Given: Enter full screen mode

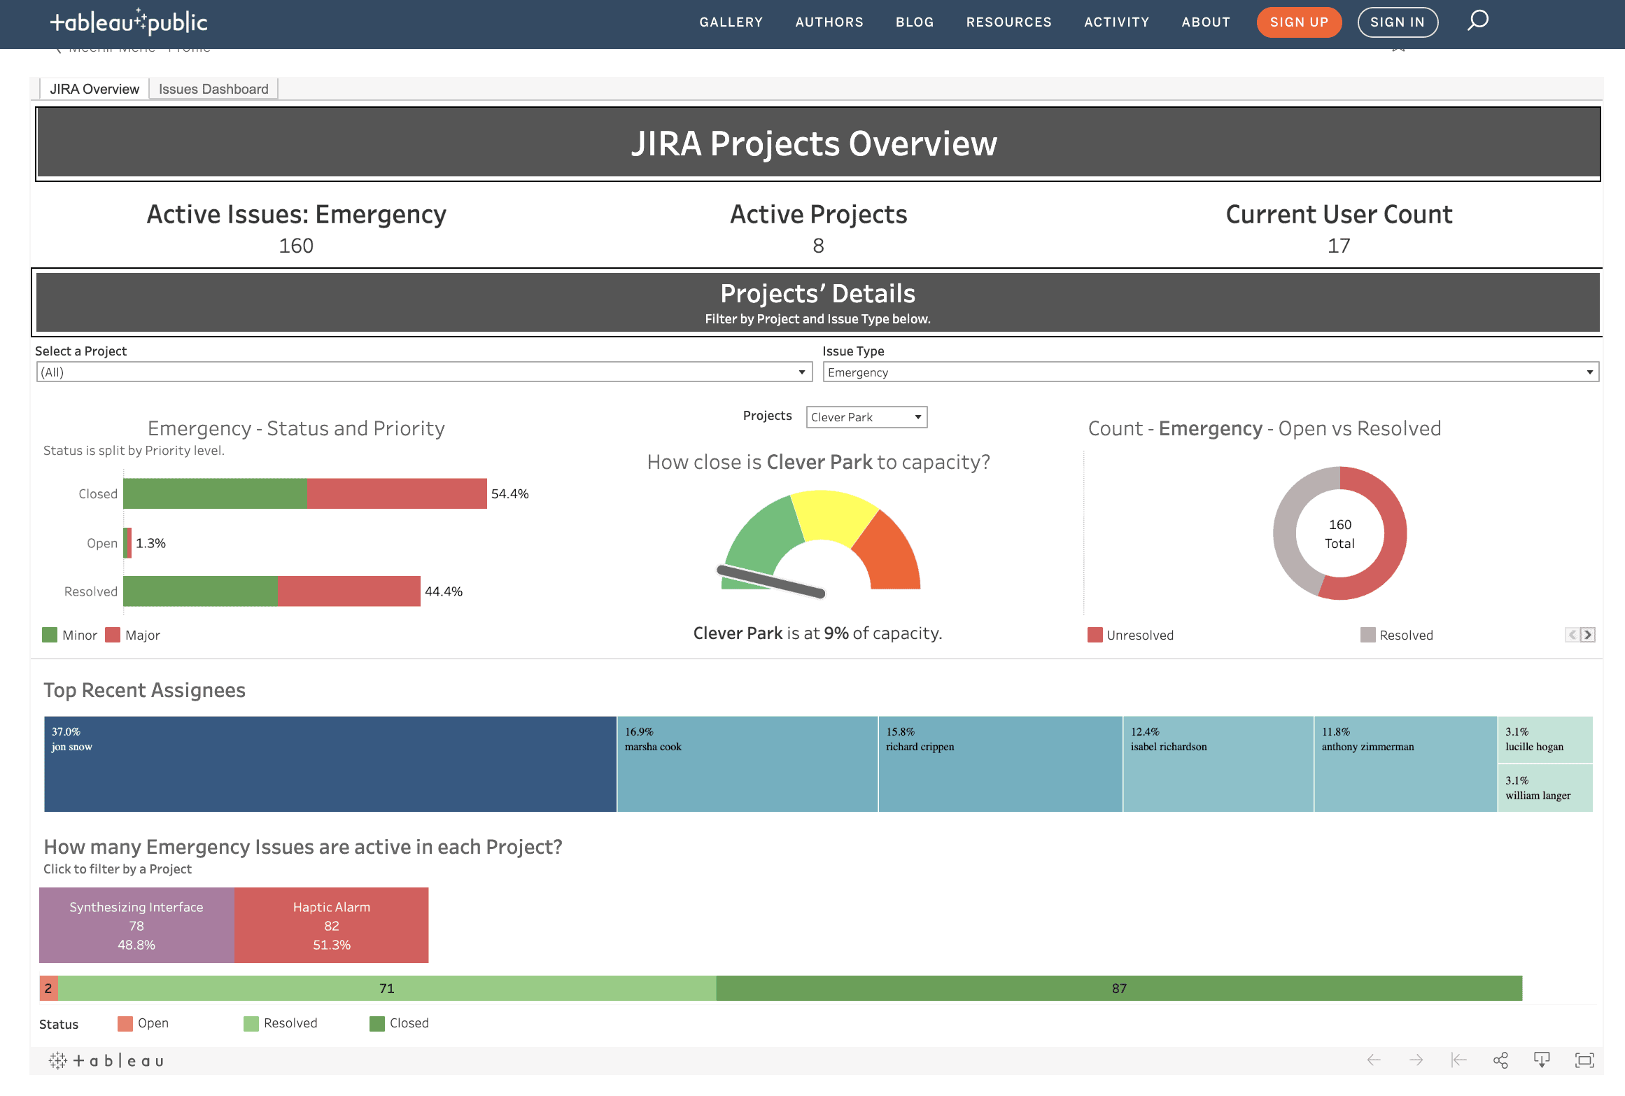Looking at the screenshot, I should [x=1583, y=1060].
